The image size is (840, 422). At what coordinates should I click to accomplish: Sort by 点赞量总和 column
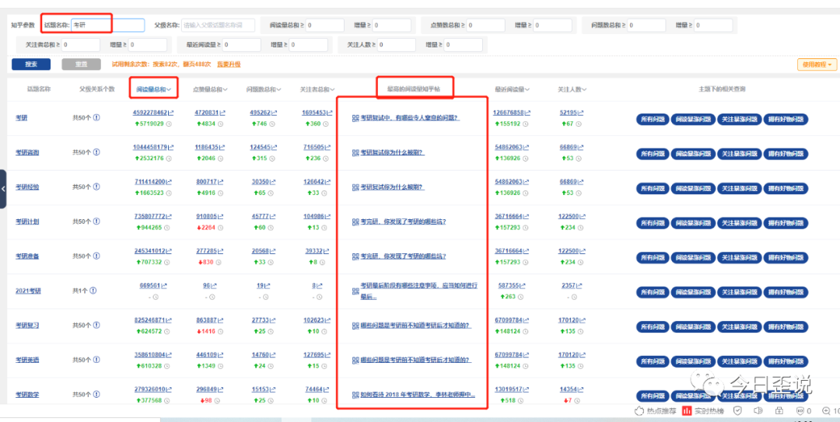[210, 89]
